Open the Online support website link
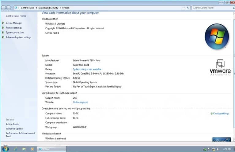The image size is (235, 152). pyautogui.click(x=80, y=102)
